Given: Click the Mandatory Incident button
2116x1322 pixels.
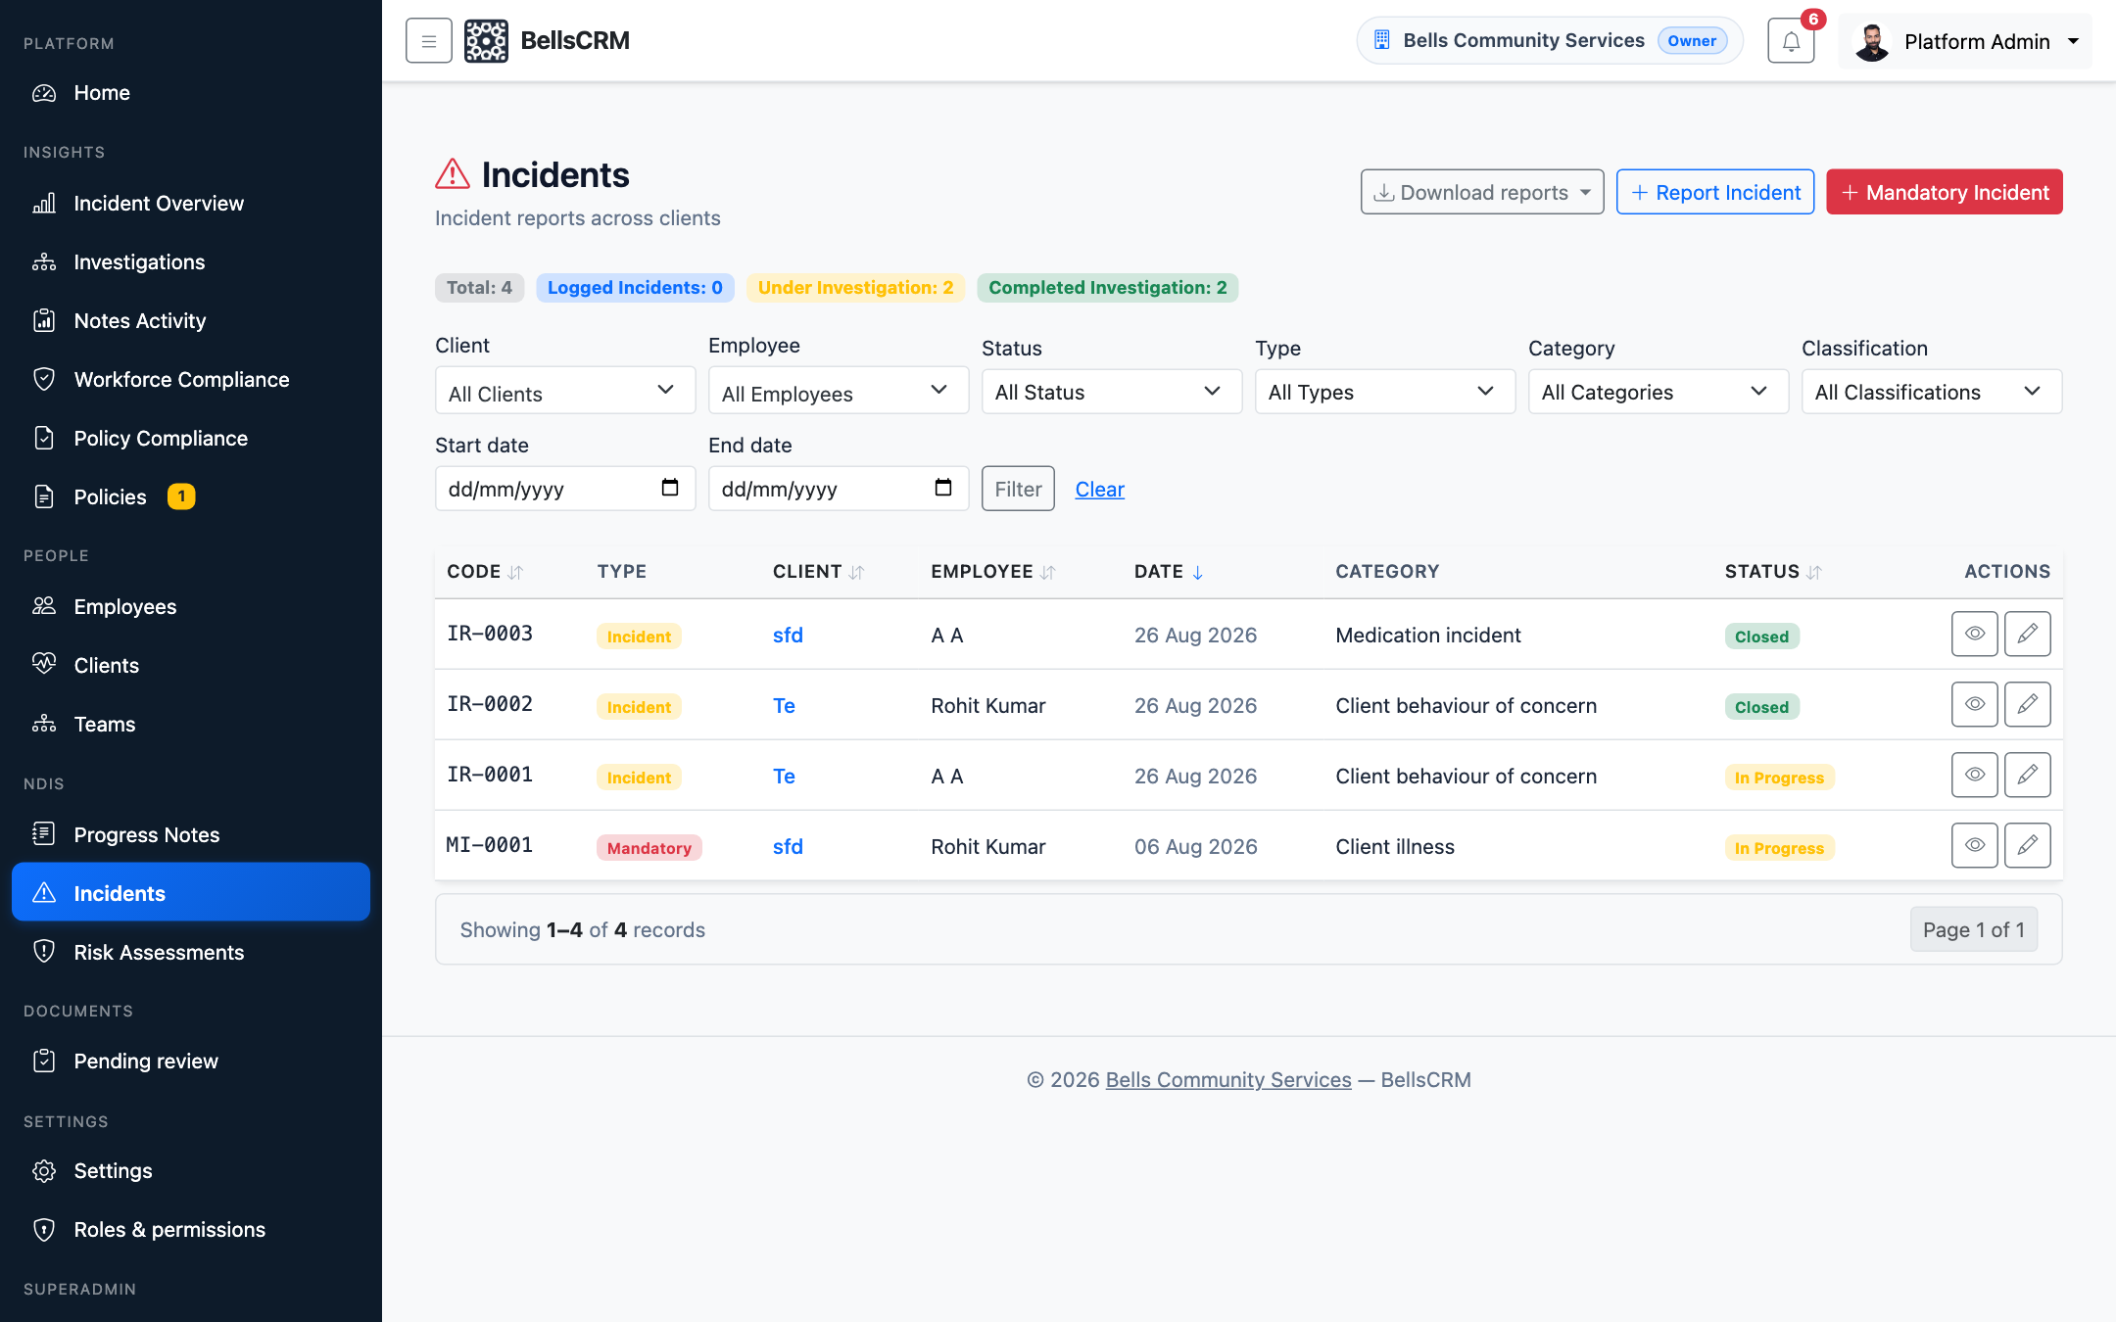Looking at the screenshot, I should [1944, 192].
